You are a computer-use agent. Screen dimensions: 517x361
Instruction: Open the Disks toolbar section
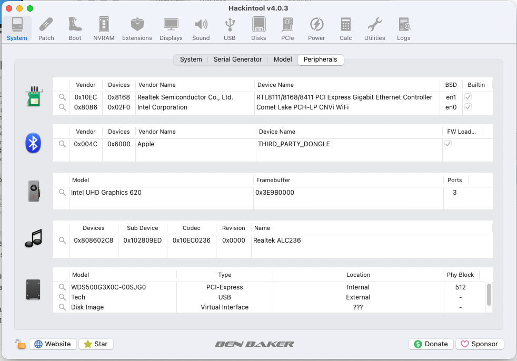click(x=258, y=29)
